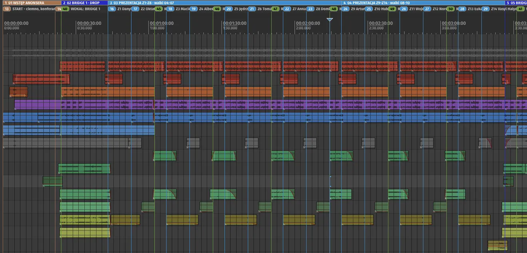The height and width of the screenshot is (253, 527).
Task: Click the 00:03:00:00 ruler timecode
Action: pyautogui.click(x=454, y=24)
